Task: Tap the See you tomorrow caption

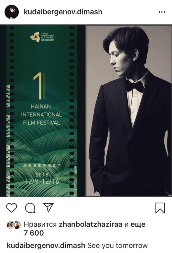Action: click(x=117, y=246)
